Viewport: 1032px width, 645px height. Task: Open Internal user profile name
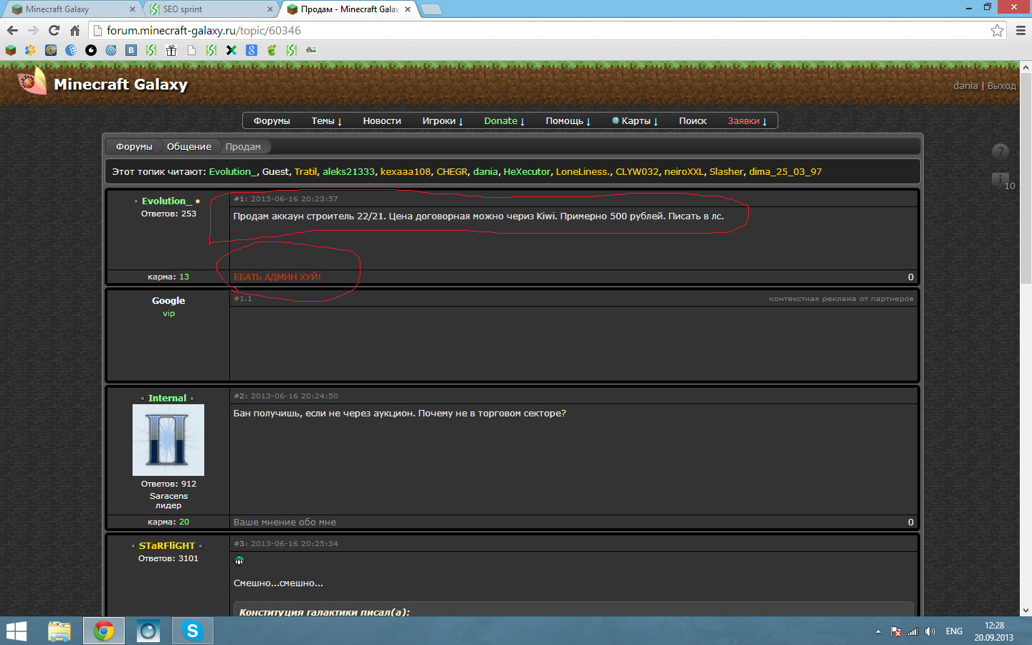click(x=167, y=398)
